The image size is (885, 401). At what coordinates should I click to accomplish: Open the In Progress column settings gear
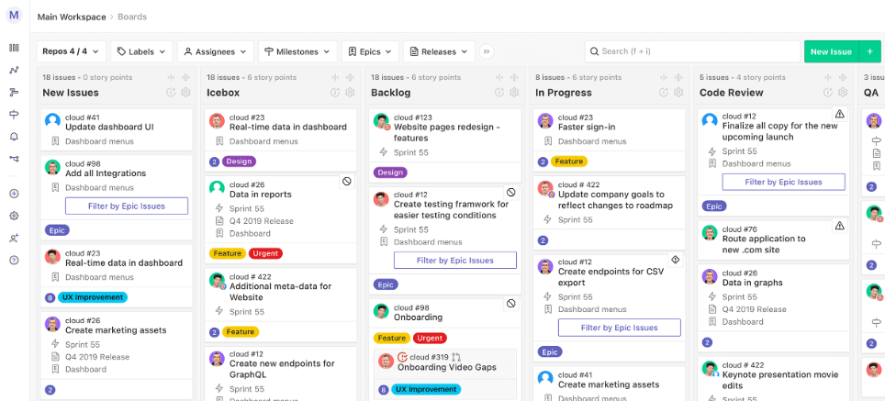coord(678,93)
